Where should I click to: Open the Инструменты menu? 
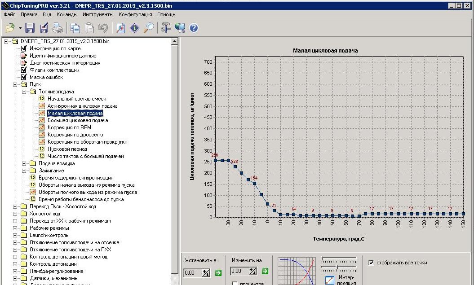(x=98, y=14)
